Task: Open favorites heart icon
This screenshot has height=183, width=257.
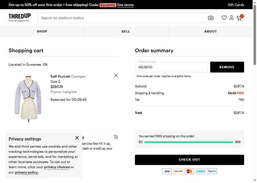Action: [x=224, y=18]
